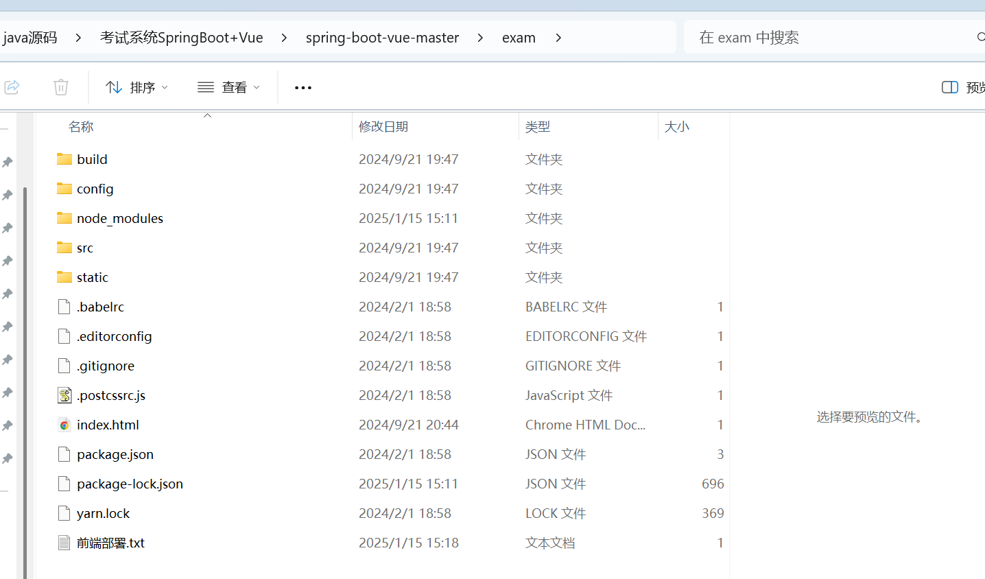
Task: Select the .postcssrc.js script icon
Action: click(x=64, y=395)
